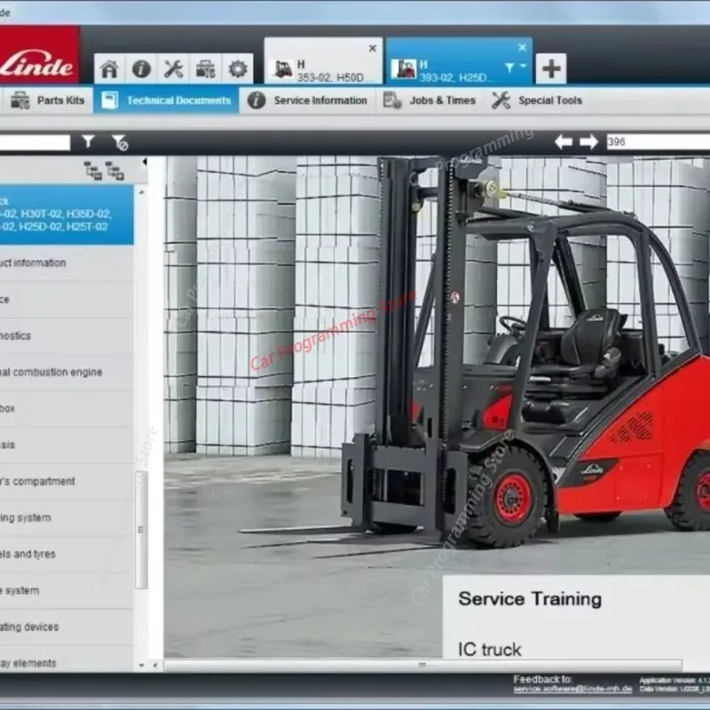This screenshot has width=710, height=710.
Task: Open the steering system entry
Action: pos(67,517)
